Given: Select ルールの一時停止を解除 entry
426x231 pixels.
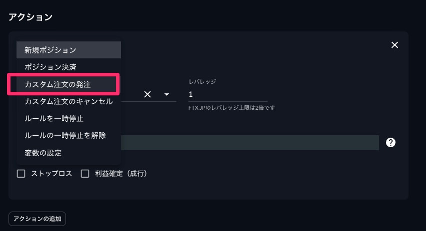Looking at the screenshot, I should pyautogui.click(x=68, y=136).
